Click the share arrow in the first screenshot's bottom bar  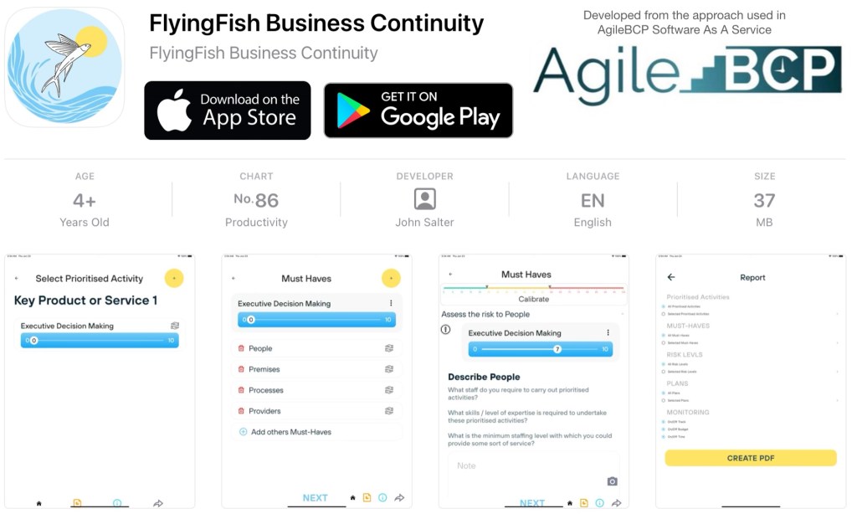(x=158, y=503)
